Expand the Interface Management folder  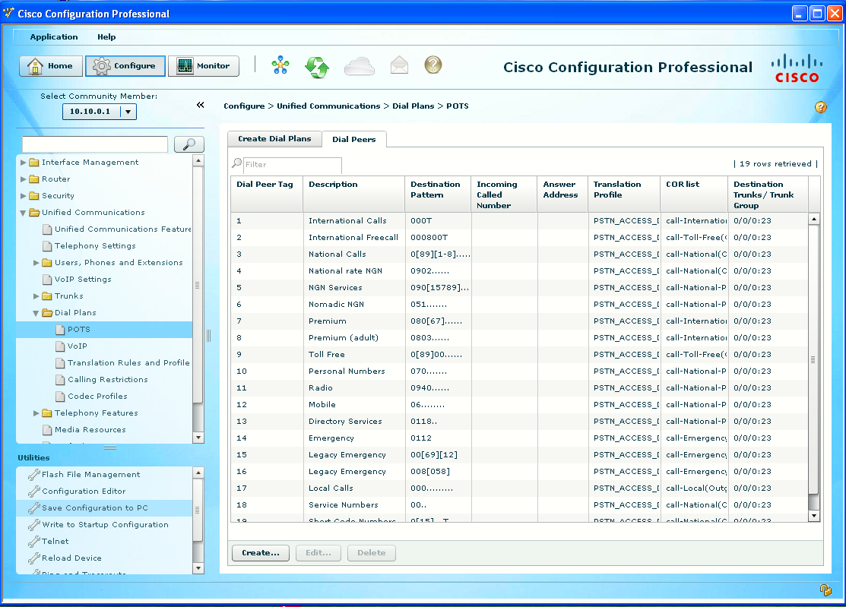click(x=24, y=163)
